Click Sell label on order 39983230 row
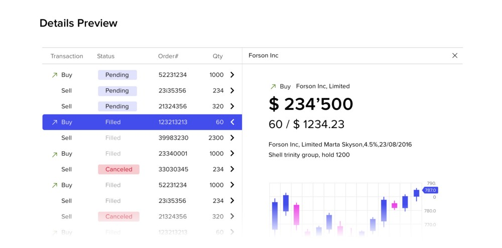The height and width of the screenshot is (248, 502). [67, 138]
